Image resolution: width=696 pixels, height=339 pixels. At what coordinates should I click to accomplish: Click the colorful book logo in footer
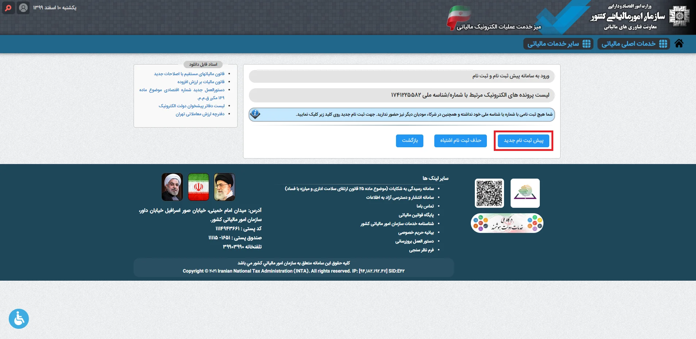click(x=525, y=193)
